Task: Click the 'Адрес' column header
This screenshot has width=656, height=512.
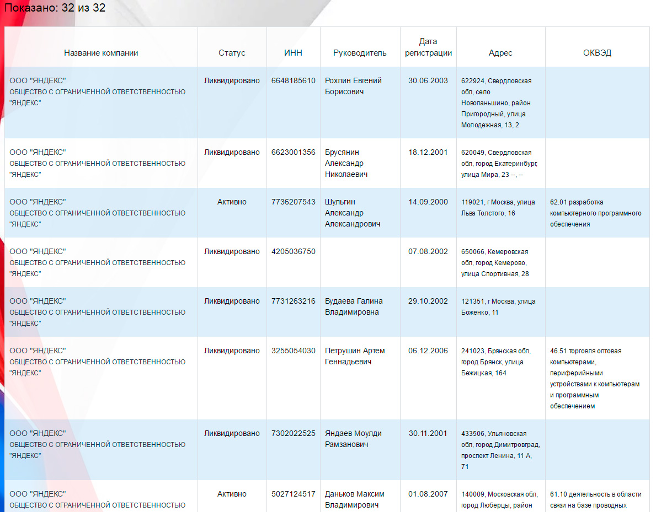Action: pyautogui.click(x=500, y=53)
